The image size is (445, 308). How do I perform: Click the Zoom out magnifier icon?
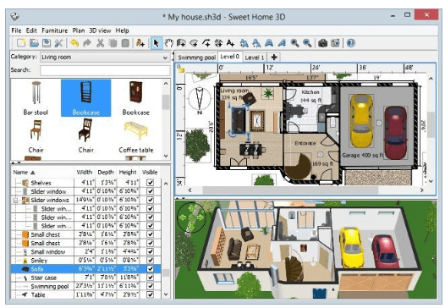(307, 43)
